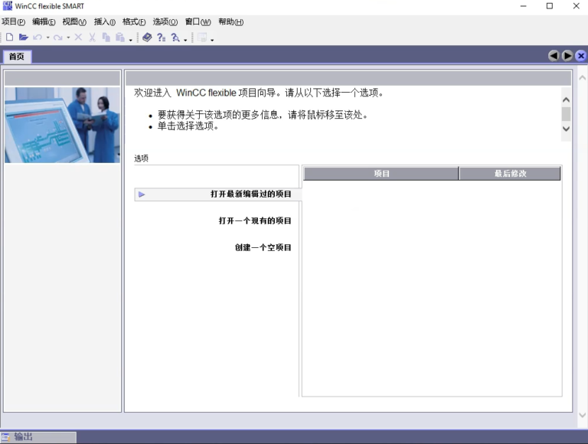Open the 项目(P) menu

(13, 22)
